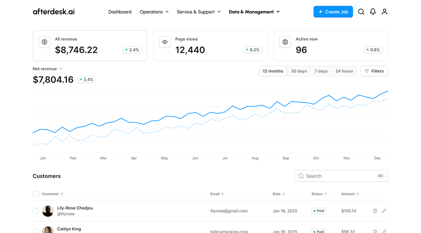
Task: Open Caitlyn King avatar
Action: [x=48, y=230]
